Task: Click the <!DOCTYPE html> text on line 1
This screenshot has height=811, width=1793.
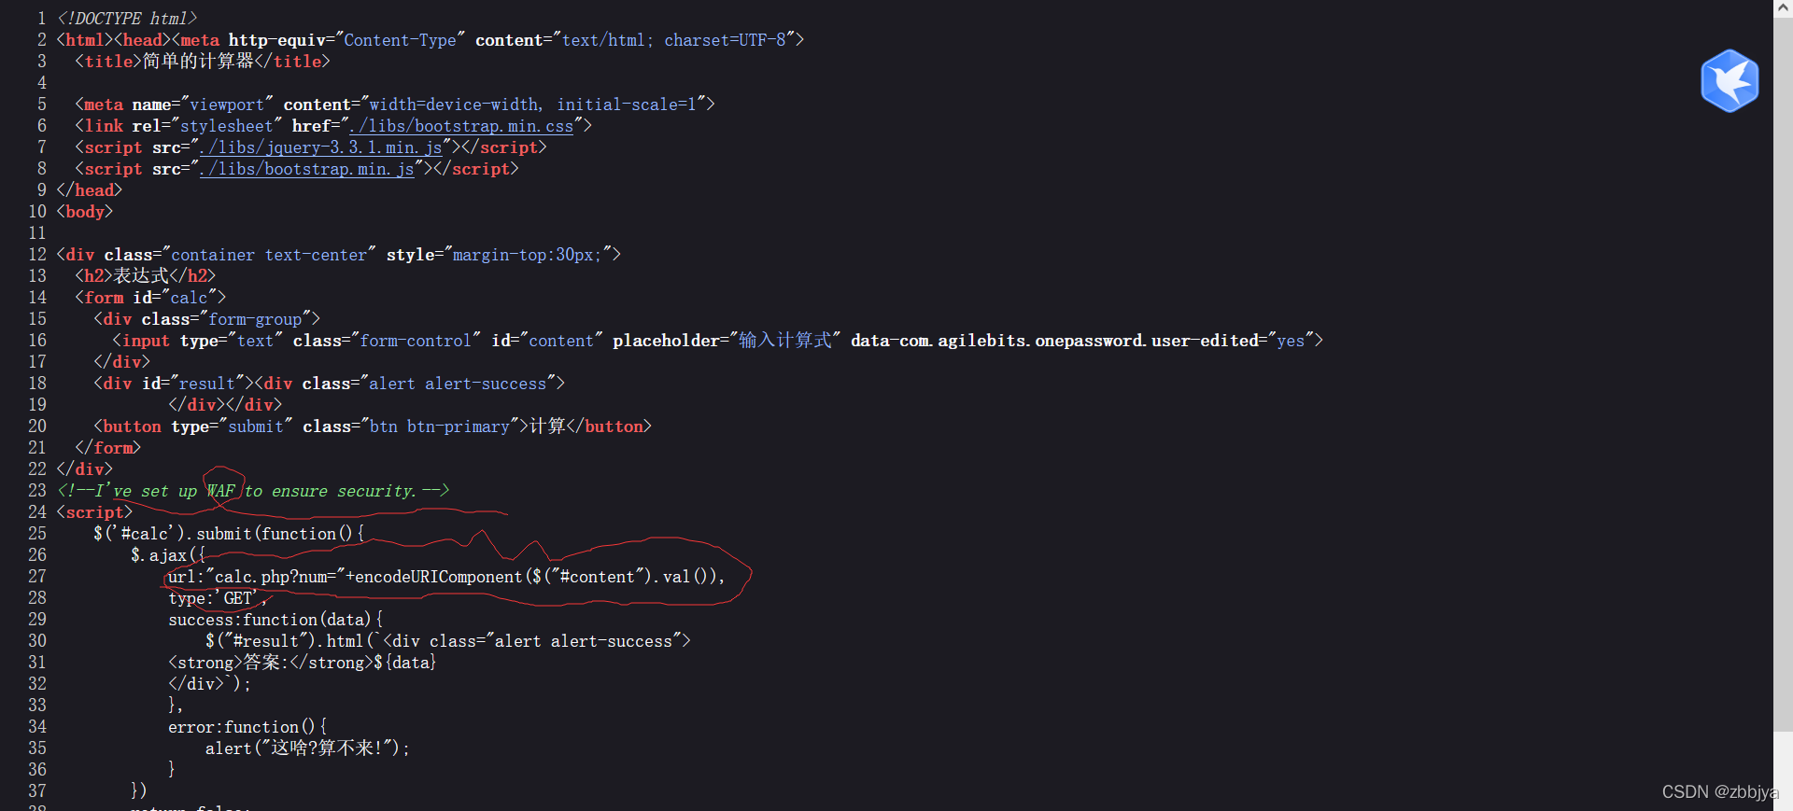Action: [x=127, y=19]
